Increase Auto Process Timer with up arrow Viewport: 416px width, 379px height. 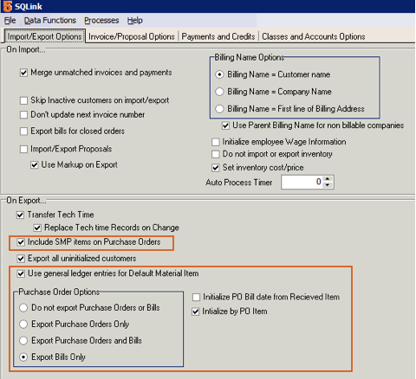click(328, 179)
